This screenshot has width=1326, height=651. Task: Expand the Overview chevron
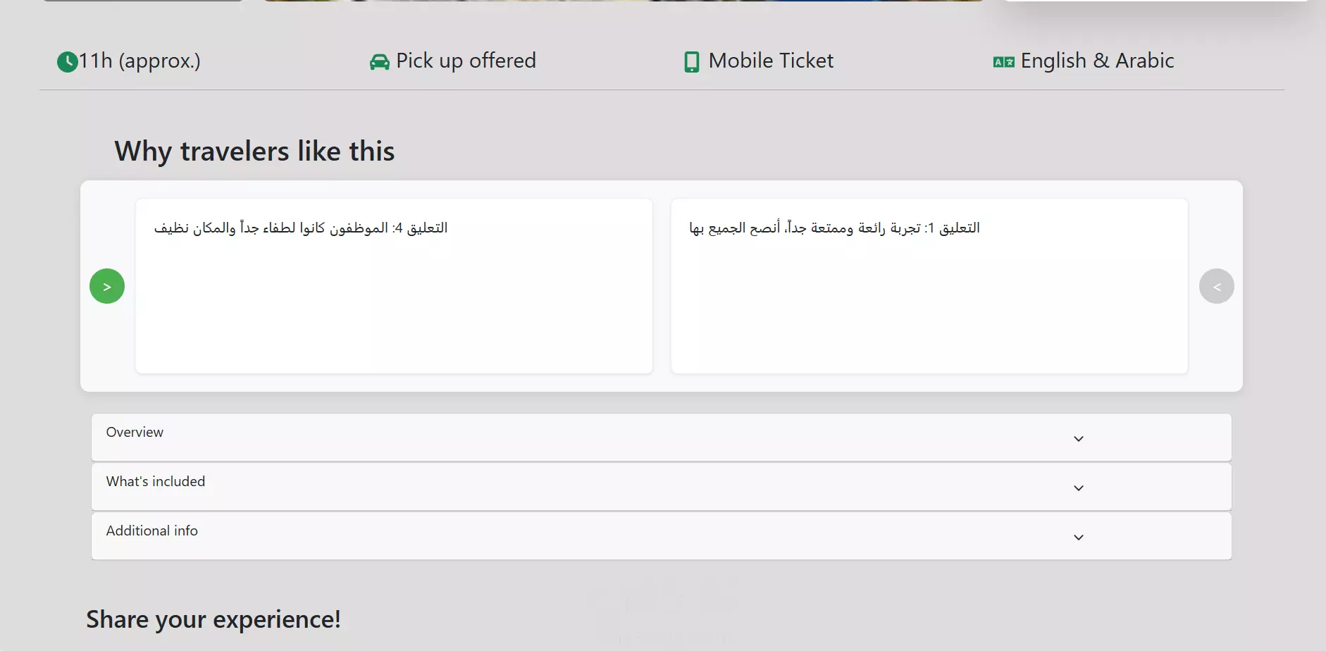[1079, 439]
